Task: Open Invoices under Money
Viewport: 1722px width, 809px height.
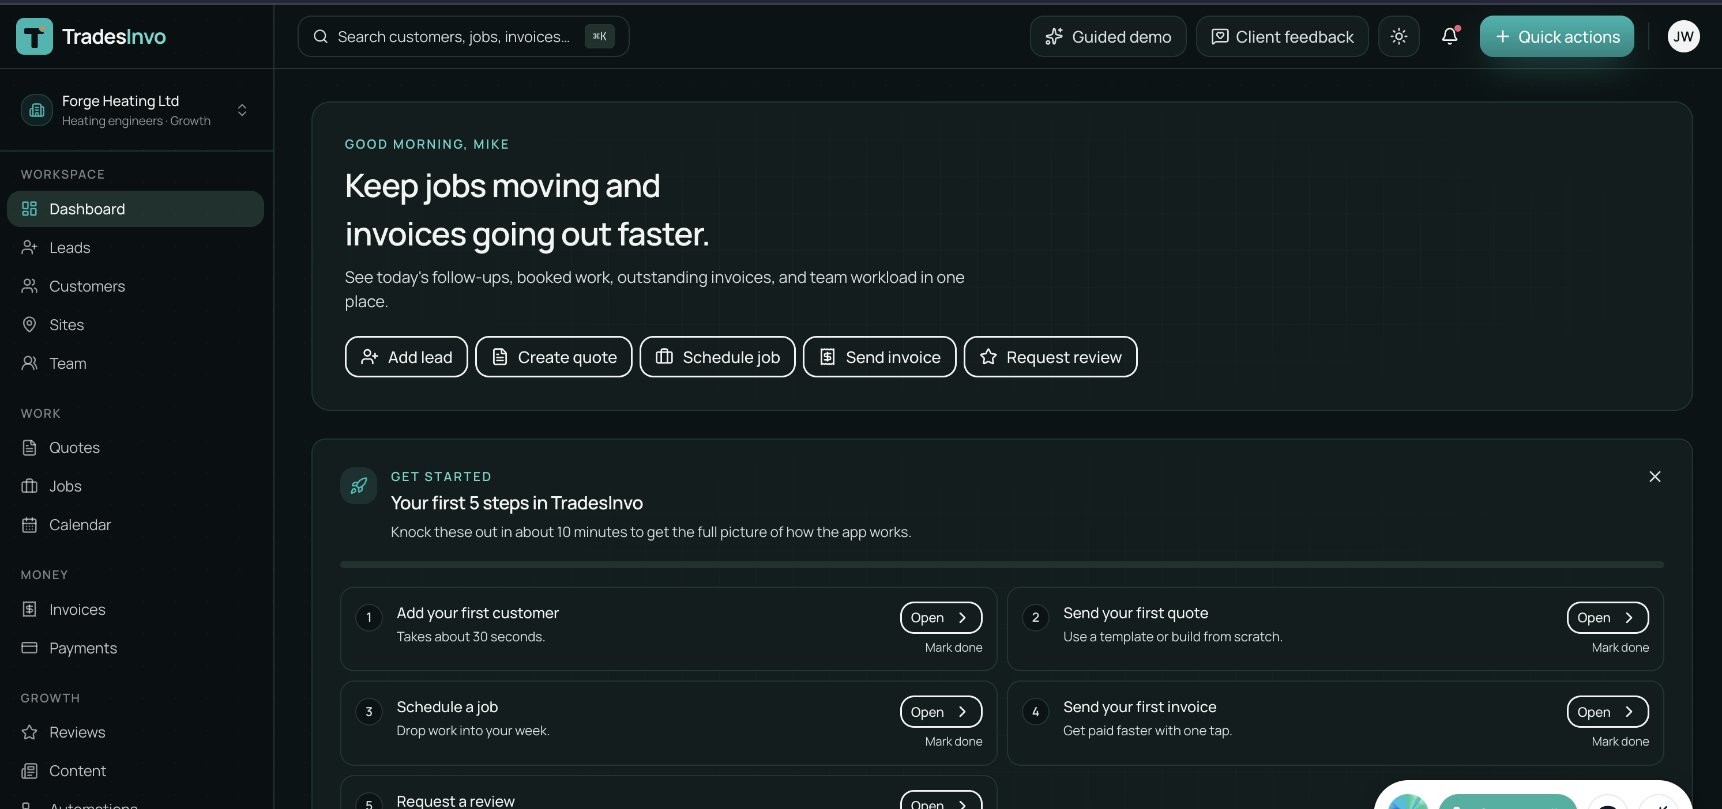Action: [x=136, y=609]
